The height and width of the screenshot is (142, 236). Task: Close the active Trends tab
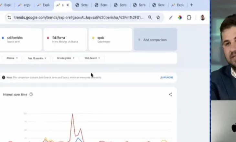68,5
